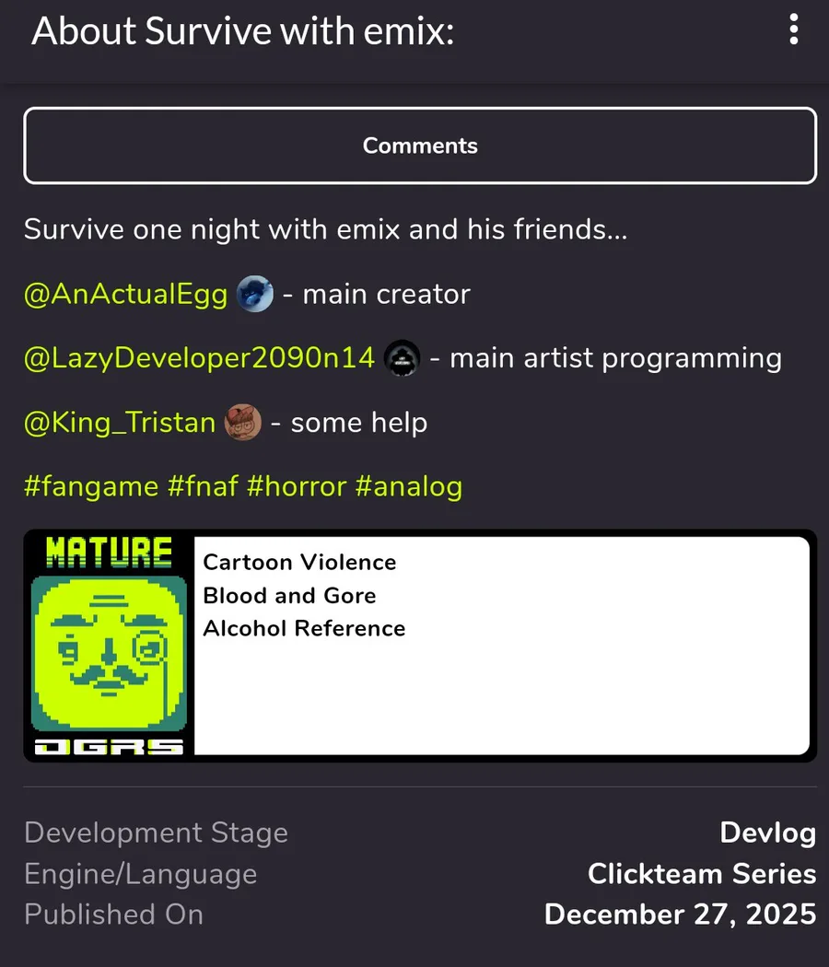Tap the Clickteam Series engine value
This screenshot has height=967, width=829.
tap(702, 874)
